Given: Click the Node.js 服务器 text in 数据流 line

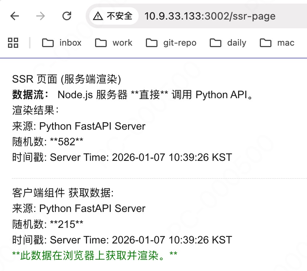Looking at the screenshot, I should coord(92,95).
